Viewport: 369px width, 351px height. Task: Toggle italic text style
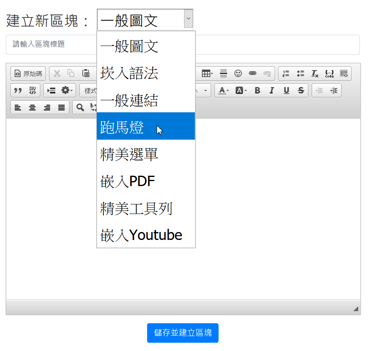[x=272, y=90]
